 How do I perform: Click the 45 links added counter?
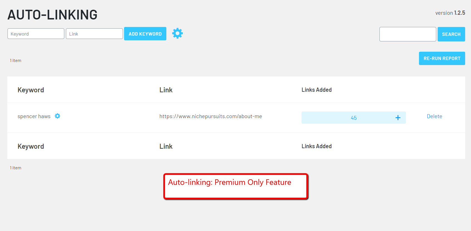click(354, 118)
